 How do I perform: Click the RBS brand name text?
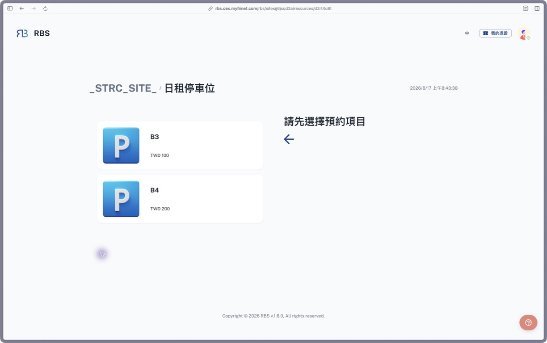click(42, 33)
